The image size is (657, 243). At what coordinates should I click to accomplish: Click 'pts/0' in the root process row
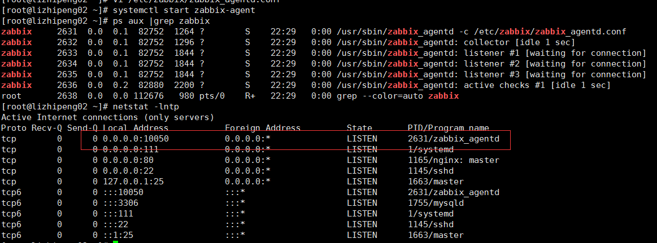212,96
